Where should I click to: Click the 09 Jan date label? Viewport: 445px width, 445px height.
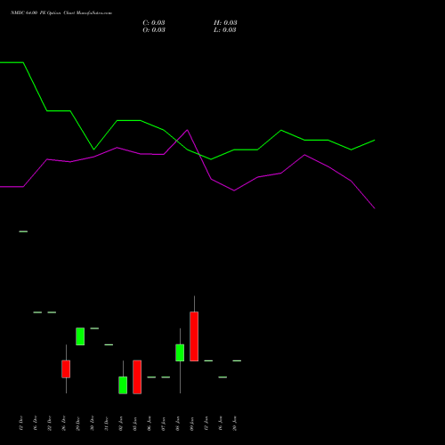(x=191, y=423)
